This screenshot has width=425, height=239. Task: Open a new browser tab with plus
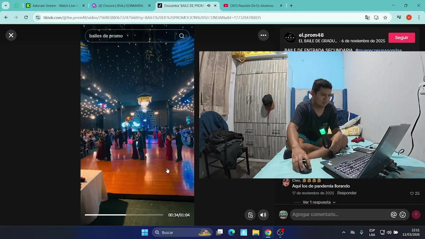[291, 6]
